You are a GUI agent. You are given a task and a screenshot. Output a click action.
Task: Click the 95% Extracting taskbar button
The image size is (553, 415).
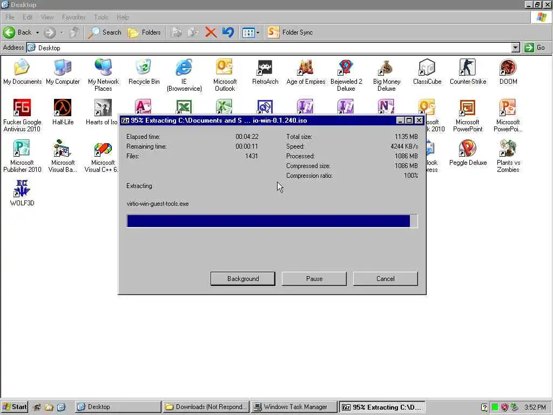(x=382, y=407)
